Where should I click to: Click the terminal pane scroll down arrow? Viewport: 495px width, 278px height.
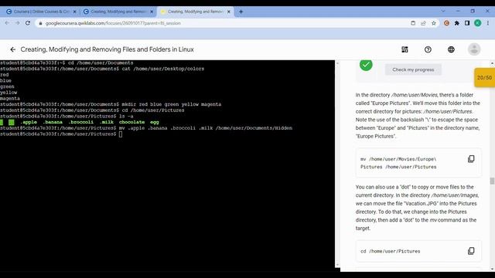tap(337, 265)
